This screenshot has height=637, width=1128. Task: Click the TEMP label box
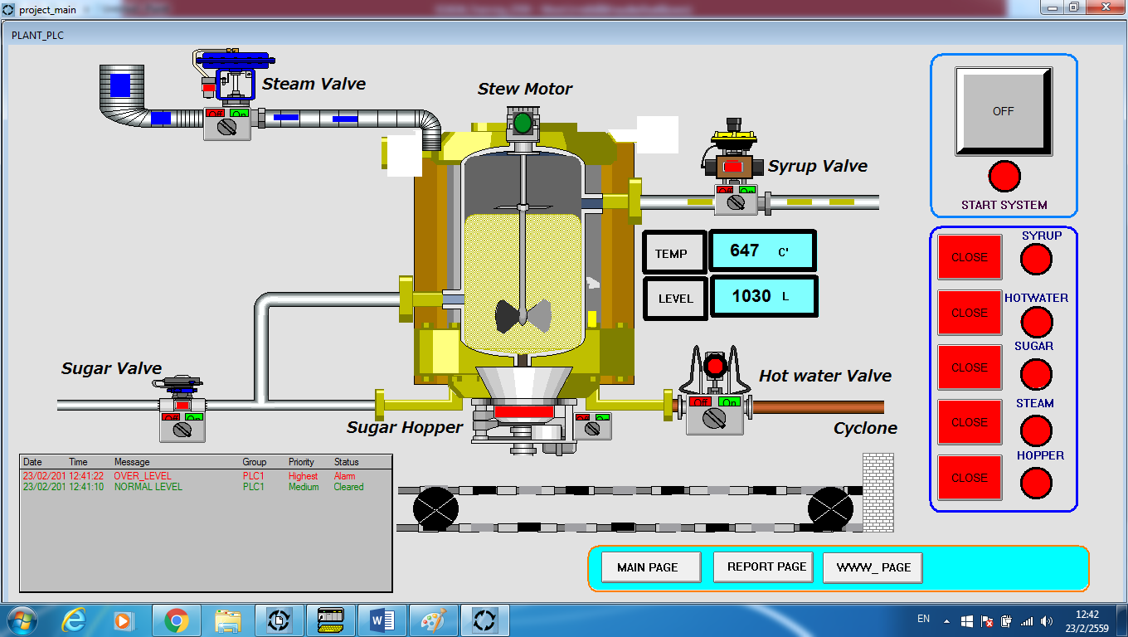(x=675, y=253)
